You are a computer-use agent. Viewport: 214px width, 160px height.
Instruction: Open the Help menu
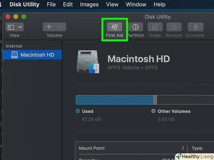click(x=159, y=4)
